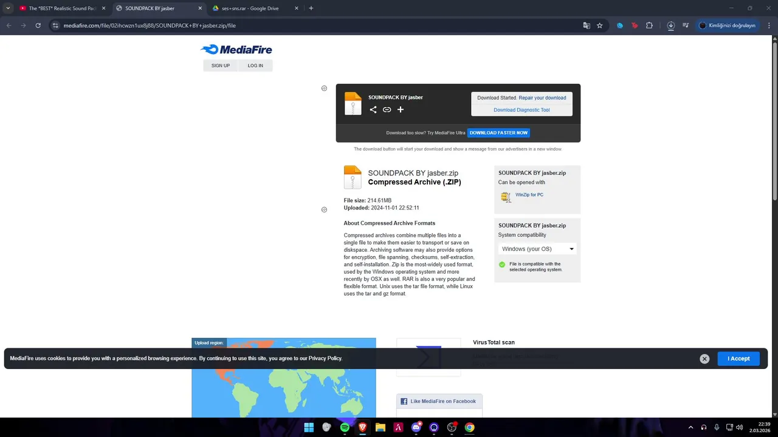Click the page vertical scrollbar
Image resolution: width=778 pixels, height=437 pixels.
point(774,121)
